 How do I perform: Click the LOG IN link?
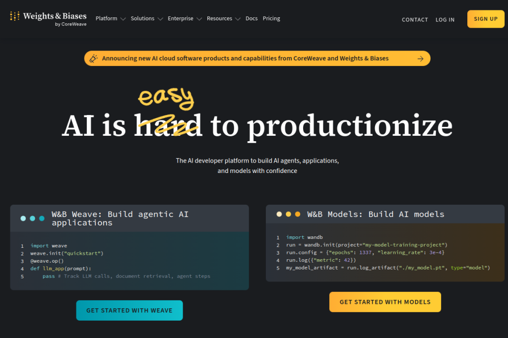pos(445,20)
